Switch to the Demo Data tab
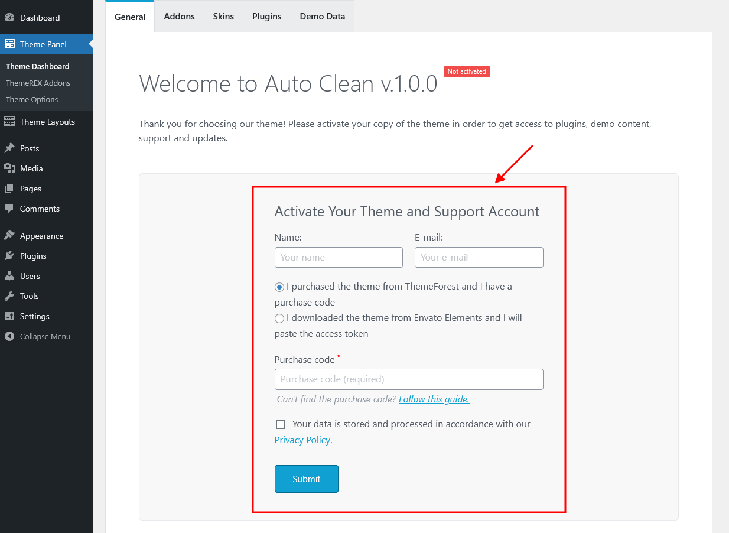This screenshot has height=533, width=729. tap(323, 16)
